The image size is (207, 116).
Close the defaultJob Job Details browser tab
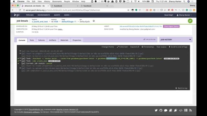click(x=48, y=6)
